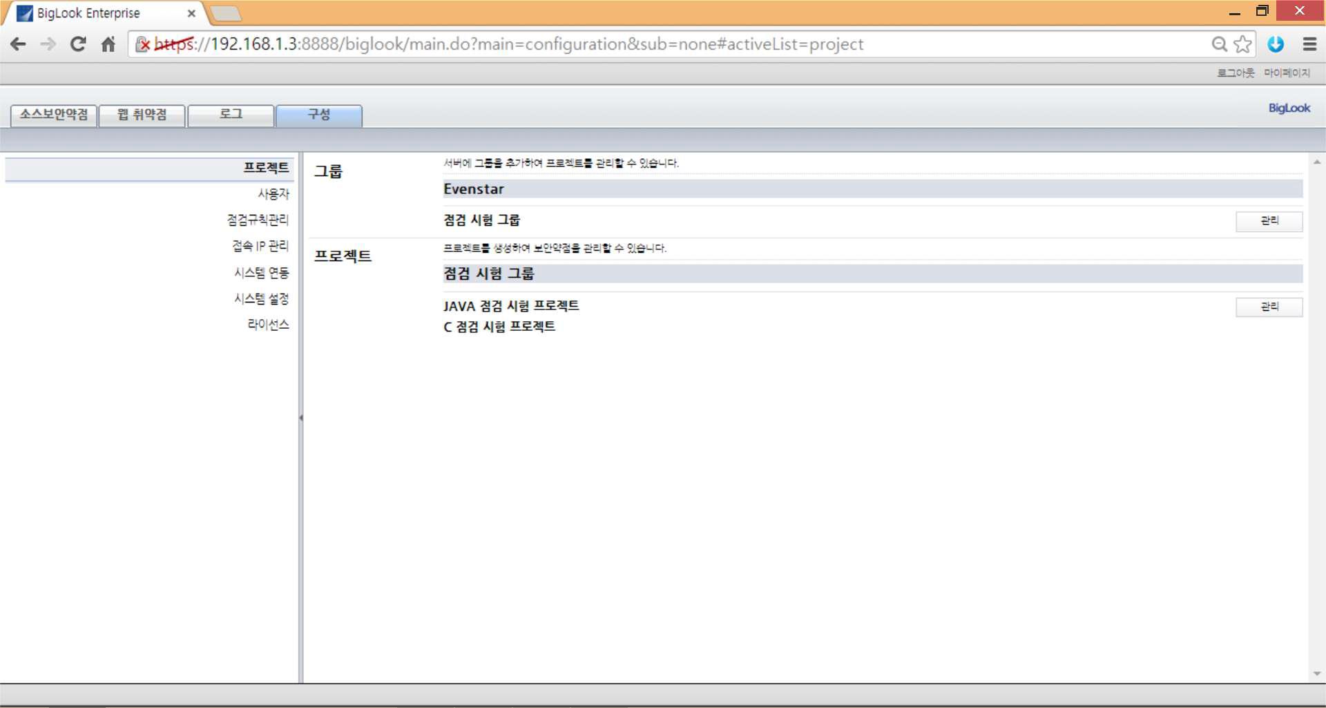
Task: Switch to the 웹 취약점 tab
Action: click(x=142, y=115)
